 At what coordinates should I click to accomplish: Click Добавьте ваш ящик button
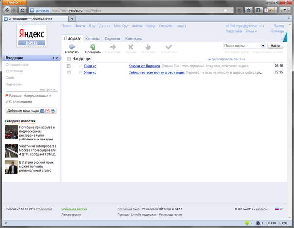pyautogui.click(x=31, y=111)
